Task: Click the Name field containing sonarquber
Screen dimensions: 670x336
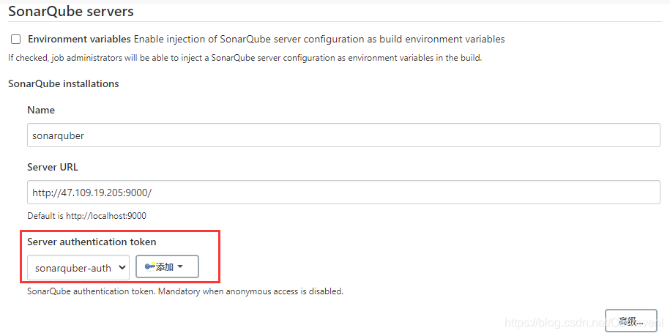Action: [x=343, y=135]
